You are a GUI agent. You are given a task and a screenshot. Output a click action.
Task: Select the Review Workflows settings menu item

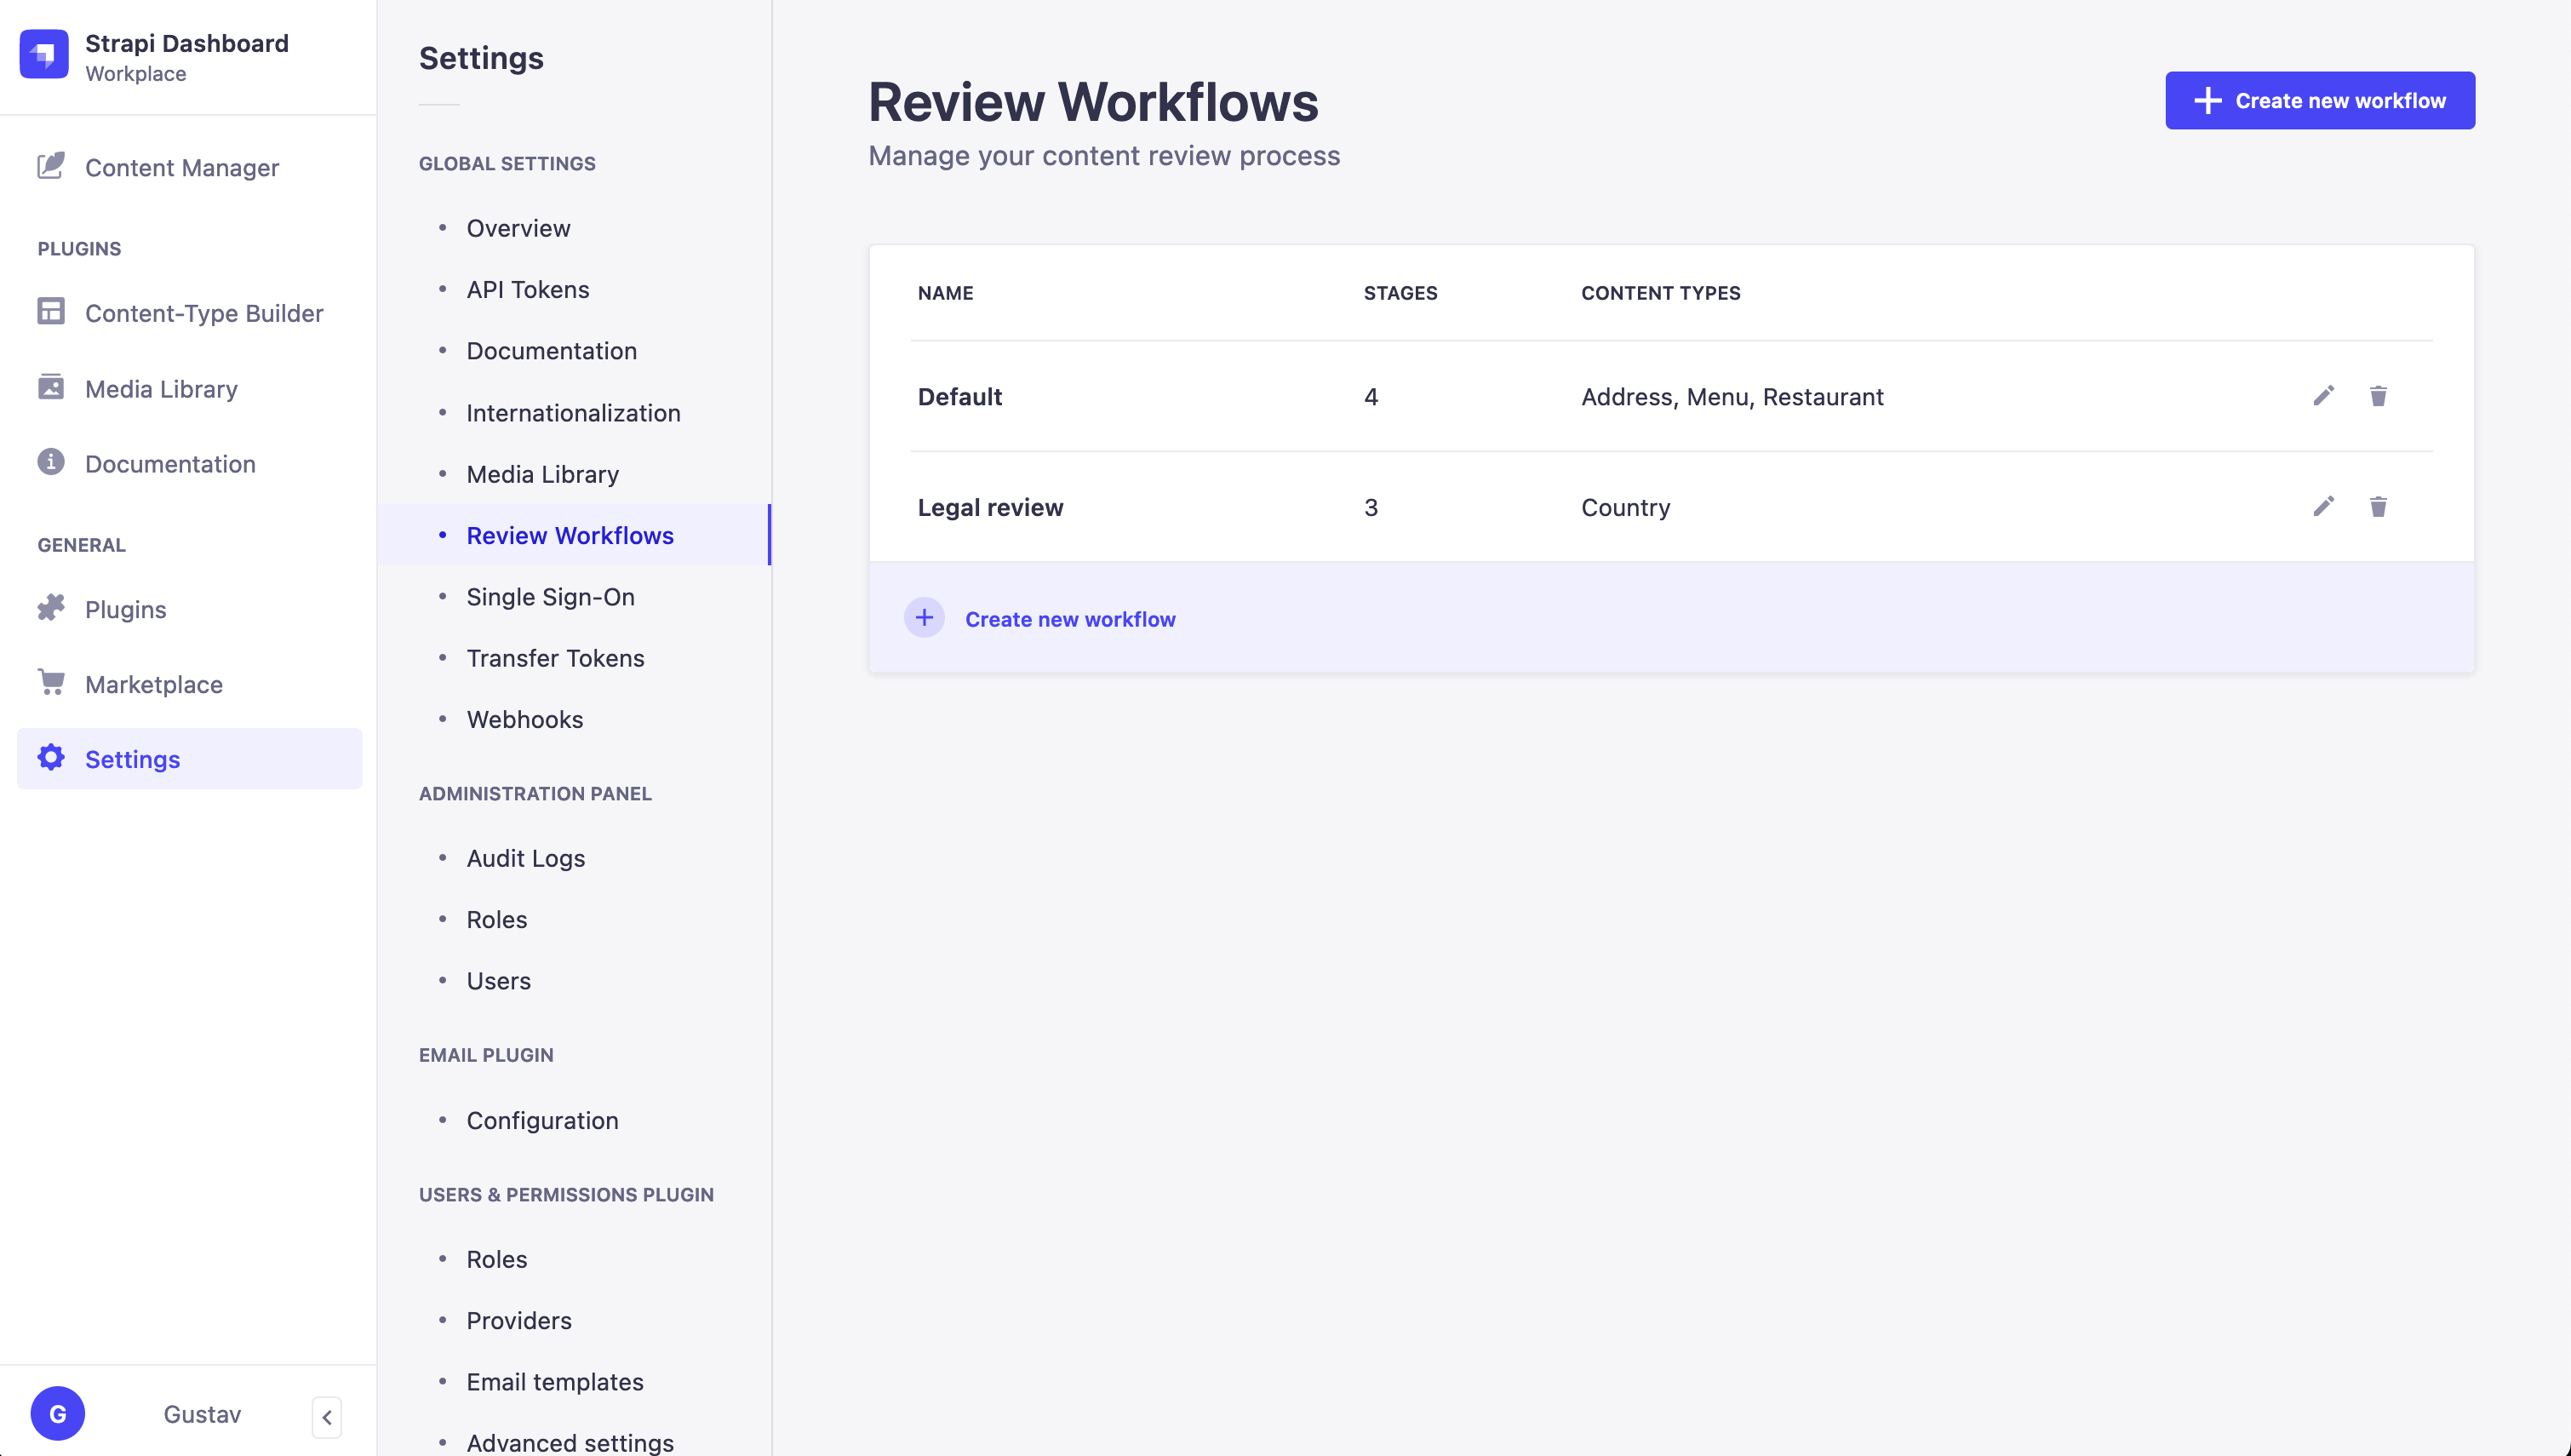coord(570,534)
